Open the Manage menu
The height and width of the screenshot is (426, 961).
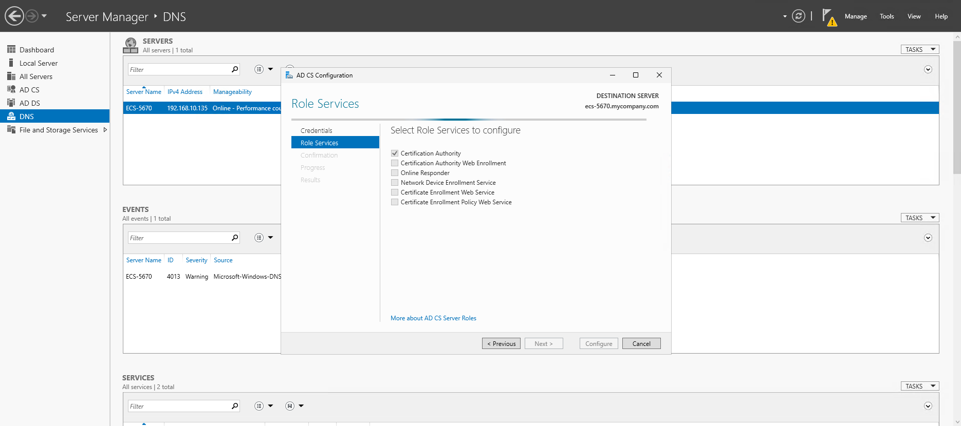click(x=856, y=16)
